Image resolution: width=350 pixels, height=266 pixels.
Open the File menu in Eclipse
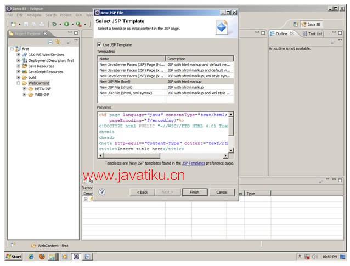click(x=10, y=15)
